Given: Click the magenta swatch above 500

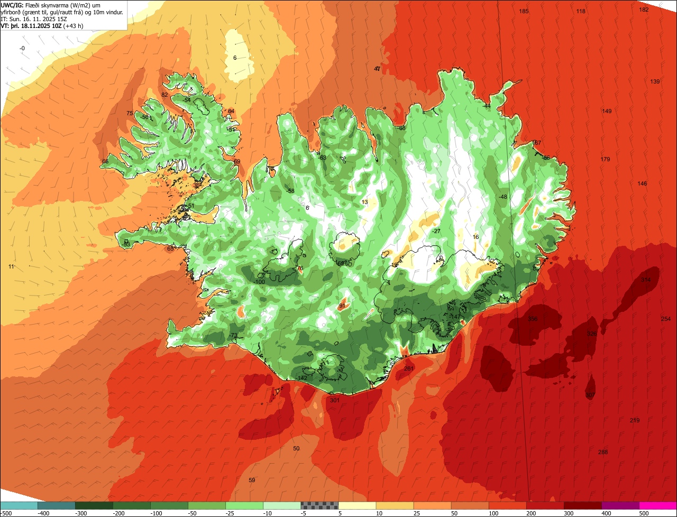Looking at the screenshot, I should [x=658, y=505].
